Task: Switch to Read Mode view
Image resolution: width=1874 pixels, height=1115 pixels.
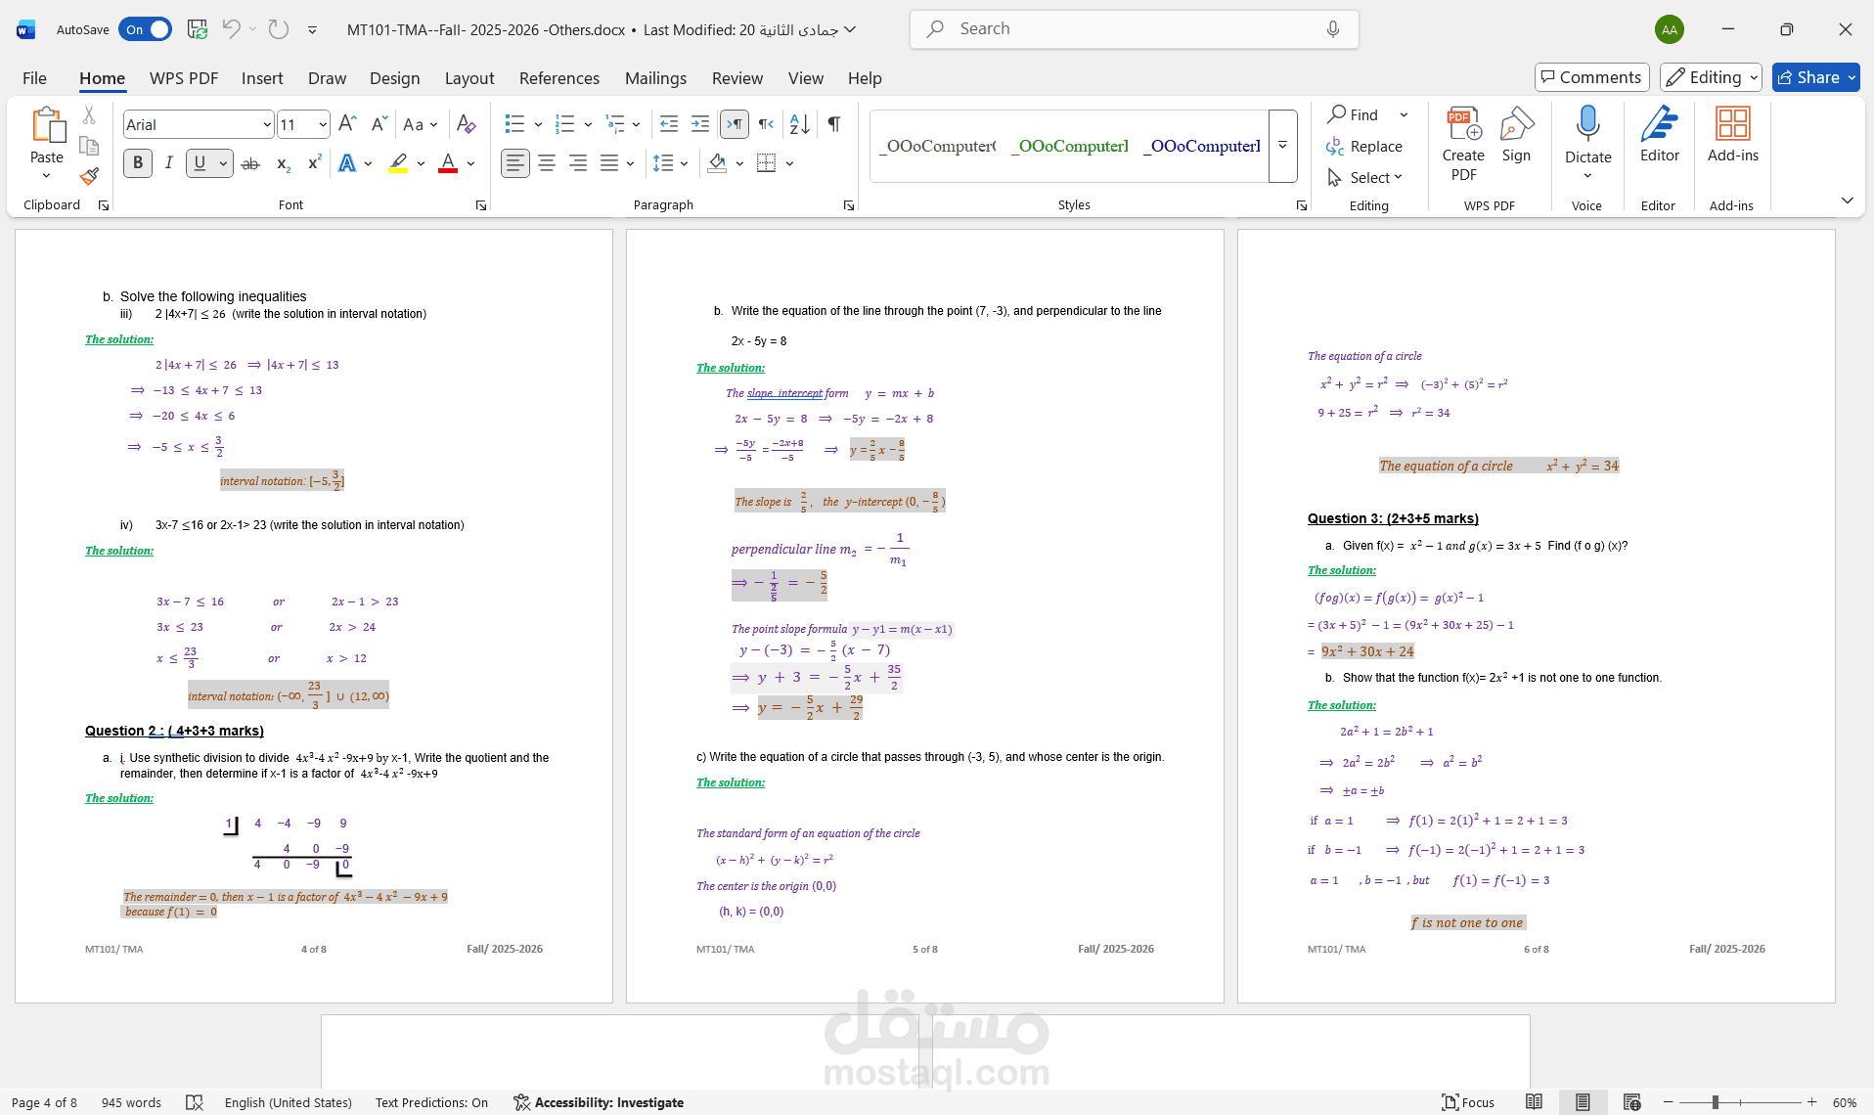Action: pyautogui.click(x=1534, y=1102)
